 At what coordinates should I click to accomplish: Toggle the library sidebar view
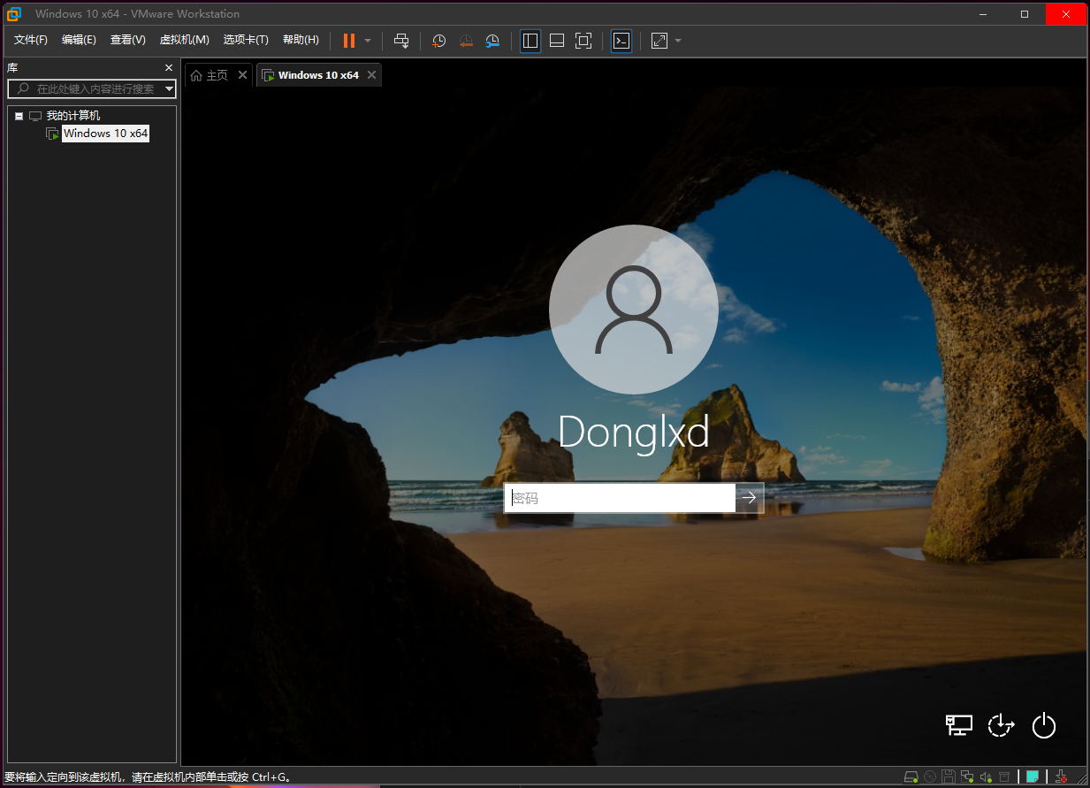coord(530,41)
